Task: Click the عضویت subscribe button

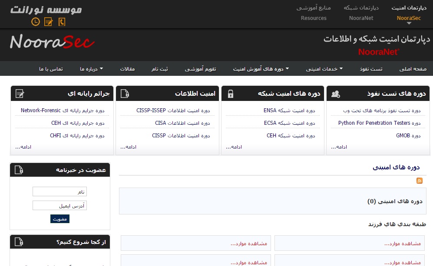Action: tap(60, 219)
